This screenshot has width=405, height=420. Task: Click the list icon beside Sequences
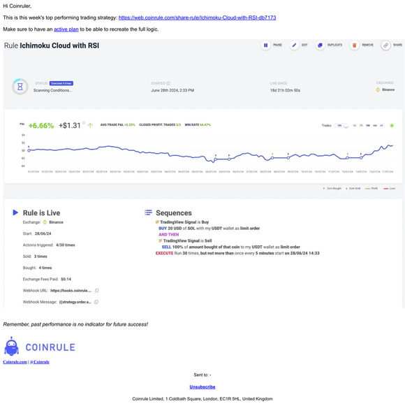click(148, 212)
